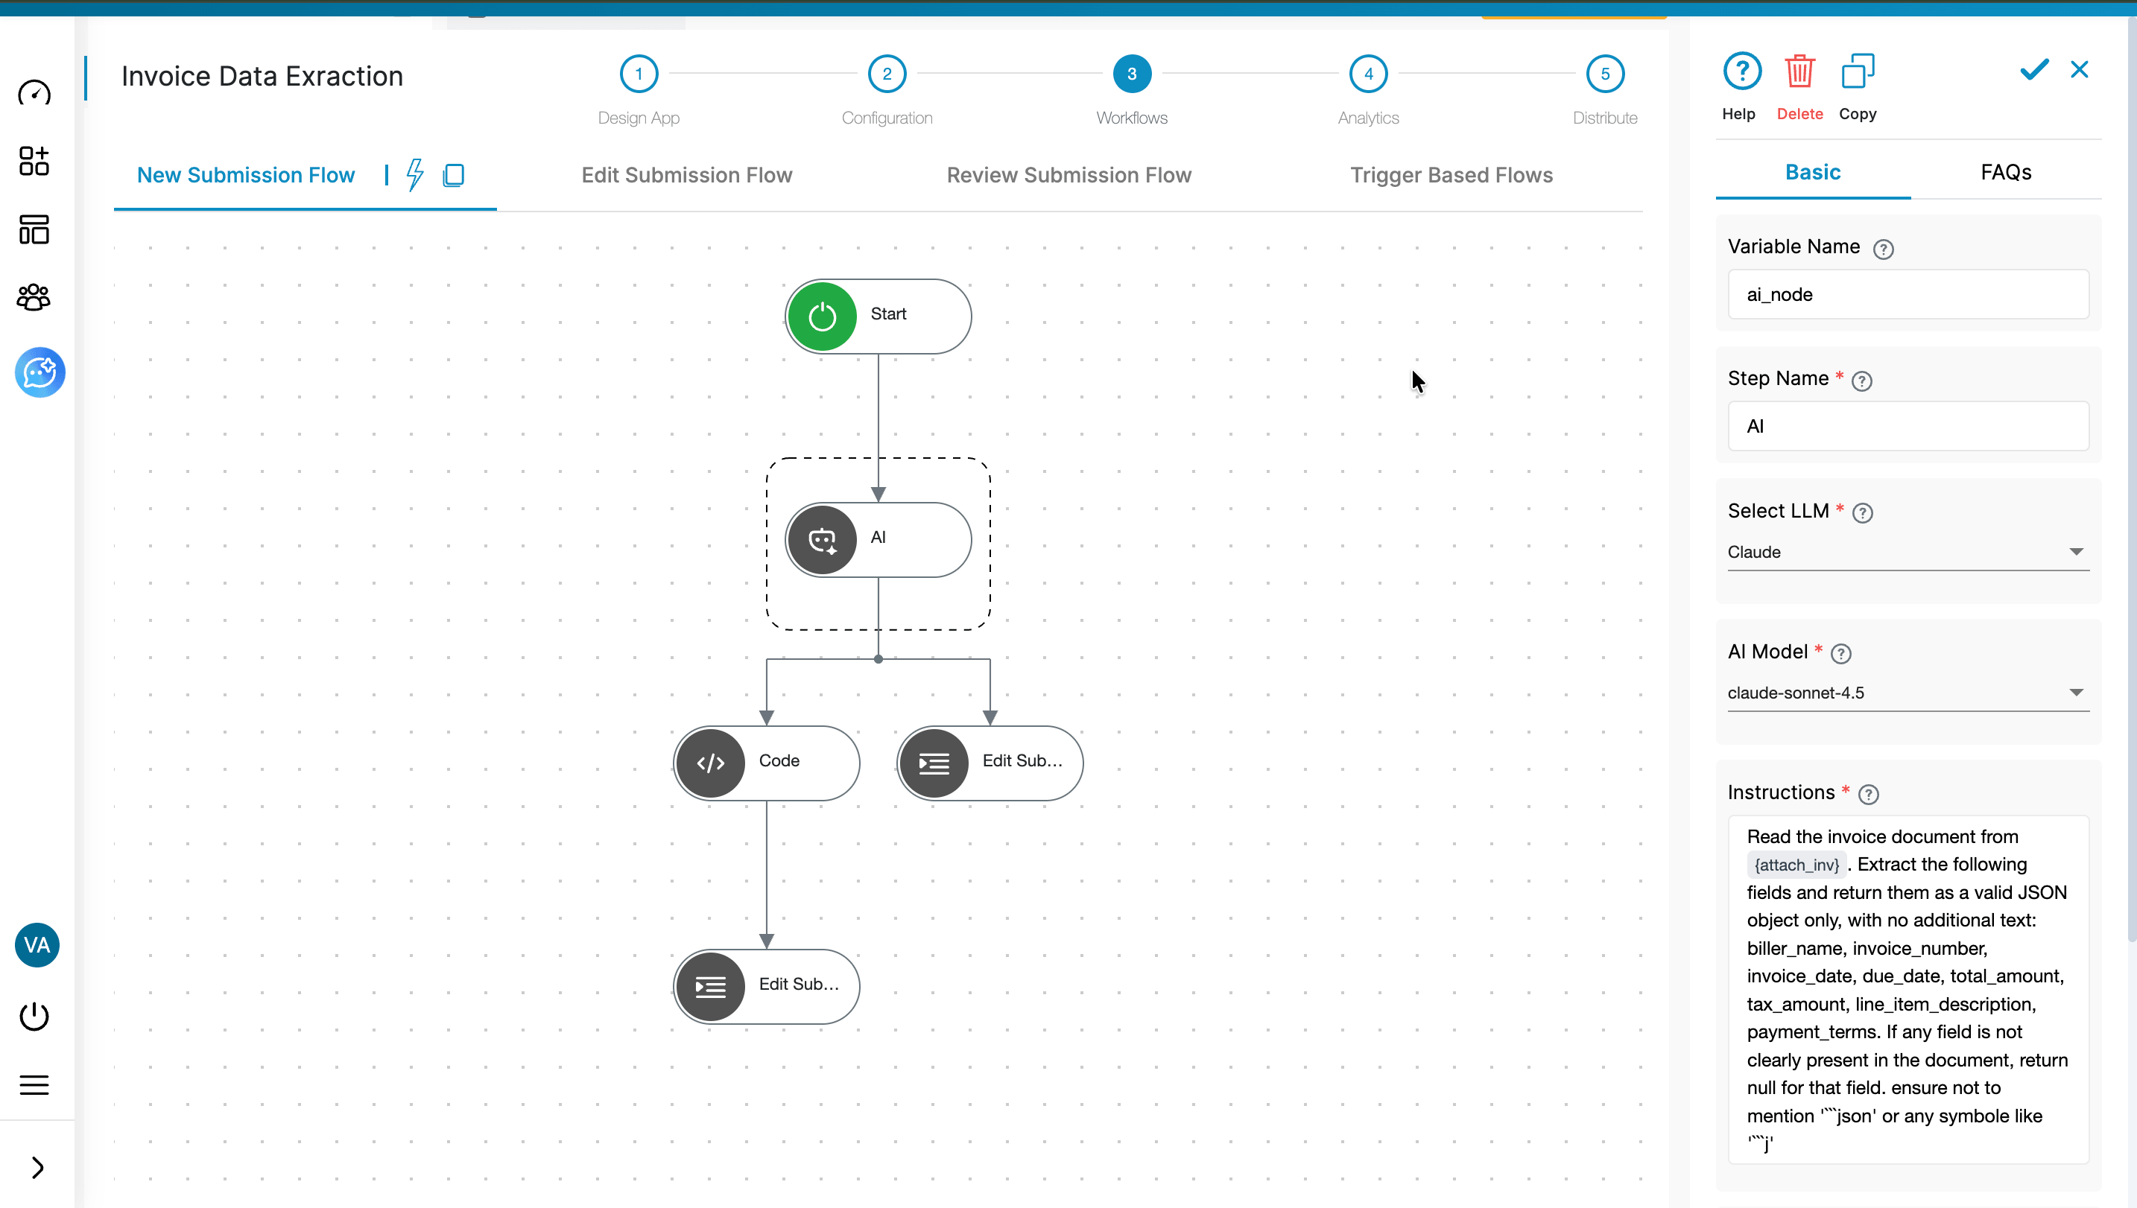Click the copy flow icon beside the lightning bolt
The height and width of the screenshot is (1208, 2137).
pos(454,175)
